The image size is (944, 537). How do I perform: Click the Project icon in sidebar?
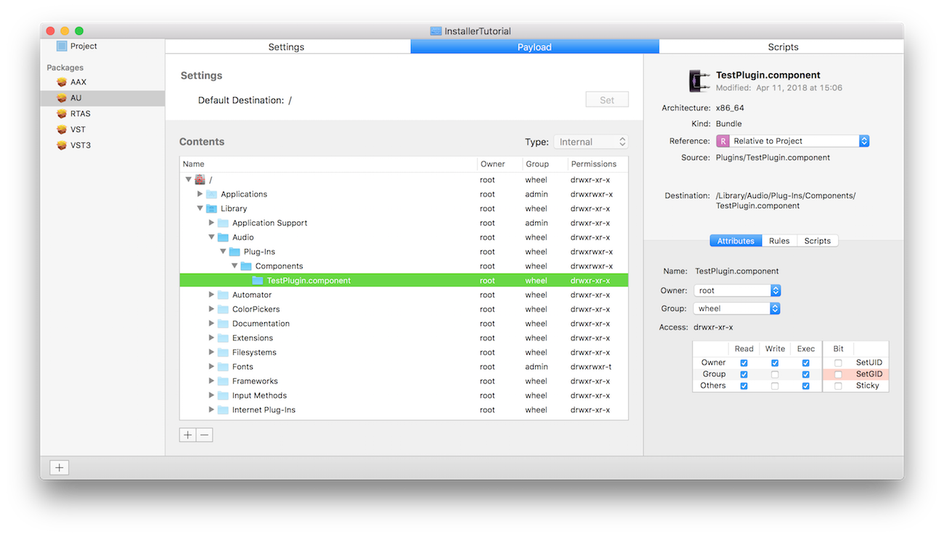[62, 46]
